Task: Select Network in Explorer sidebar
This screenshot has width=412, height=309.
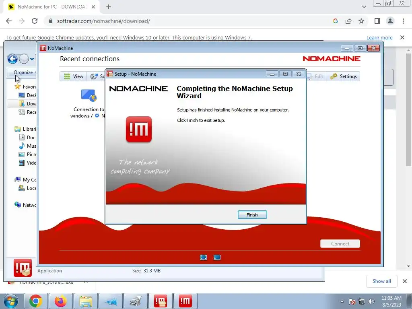Action: pyautogui.click(x=25, y=205)
